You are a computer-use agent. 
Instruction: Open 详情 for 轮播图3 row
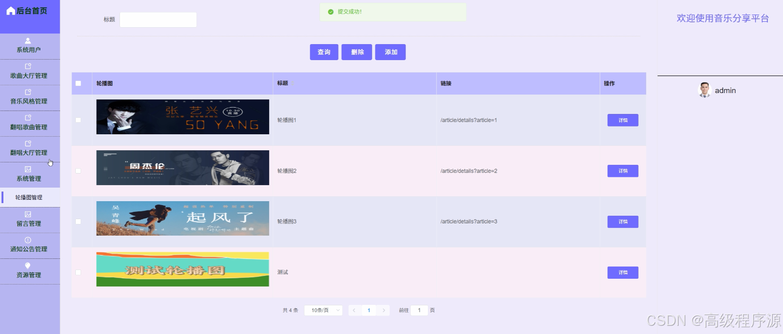pos(623,222)
